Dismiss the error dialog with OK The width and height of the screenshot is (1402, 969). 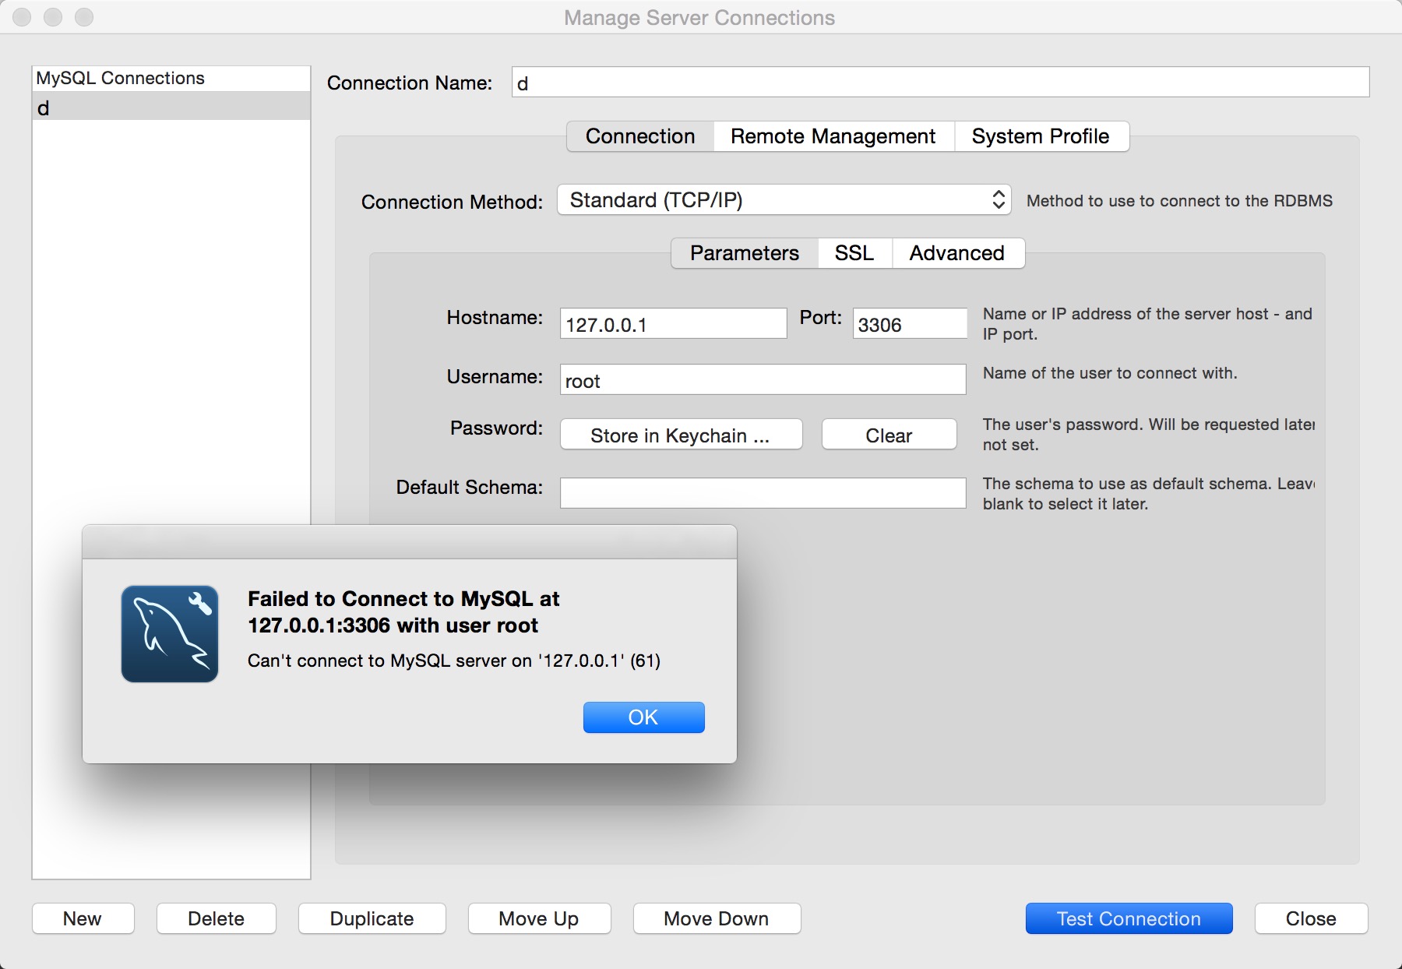pos(643,717)
